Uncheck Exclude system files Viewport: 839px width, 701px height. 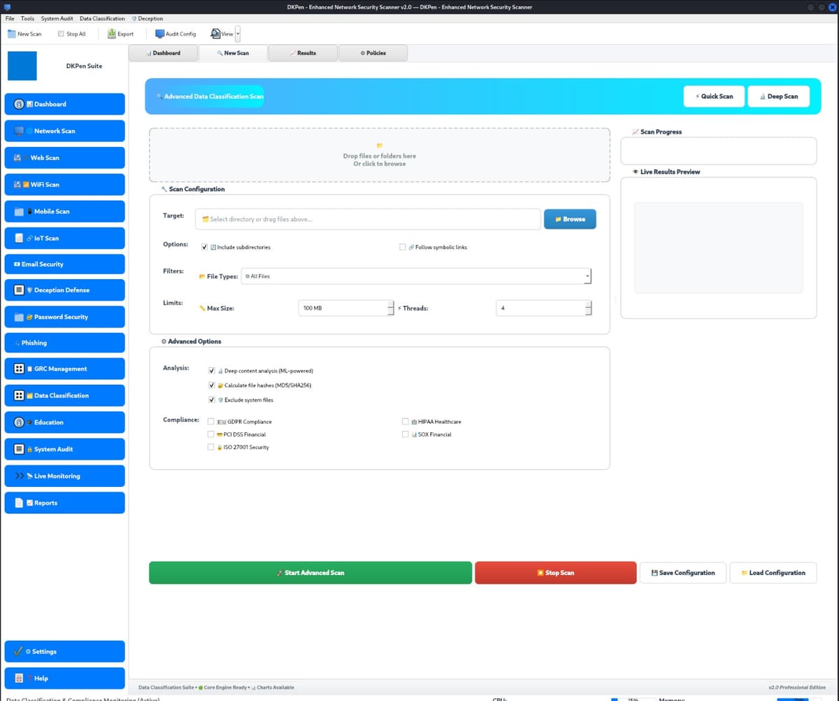click(x=211, y=399)
